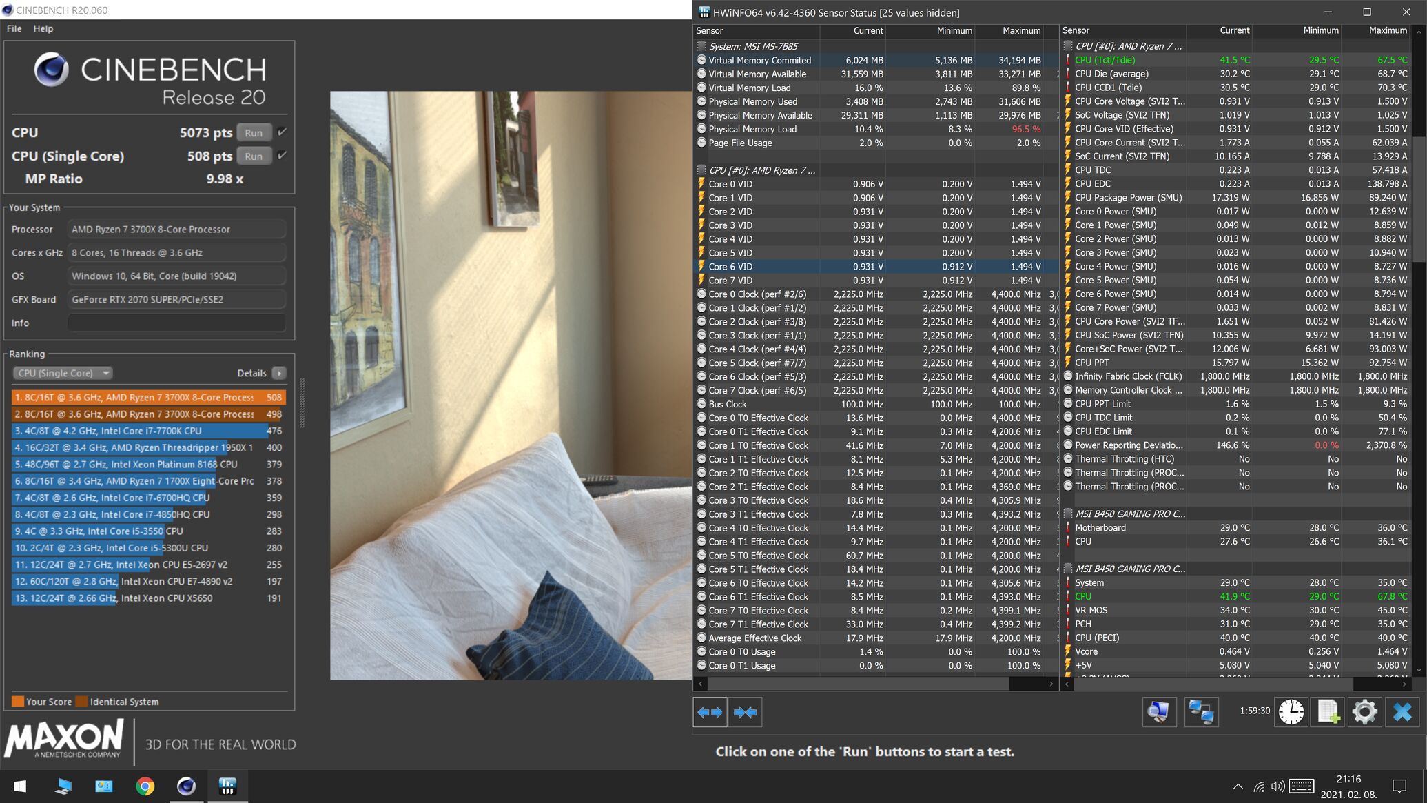Collapse right-panel CPU [#0]: AMD Ryzen 7 group

coord(1068,46)
